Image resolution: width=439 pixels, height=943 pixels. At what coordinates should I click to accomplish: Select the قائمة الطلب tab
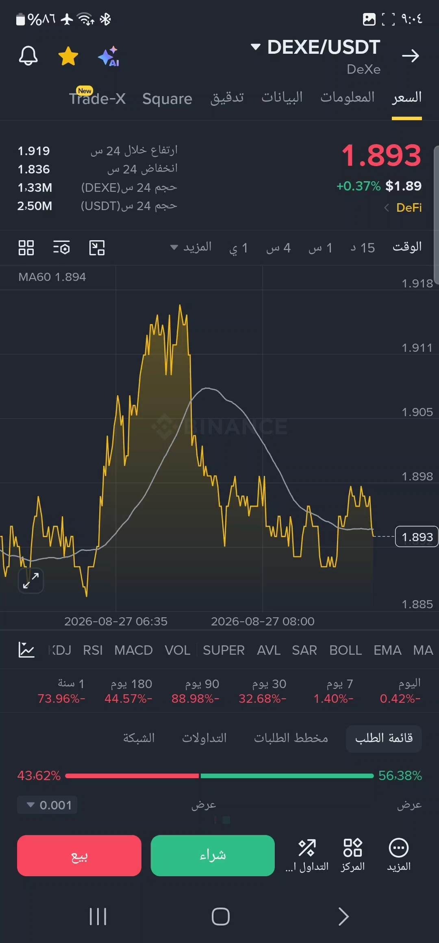(x=384, y=738)
